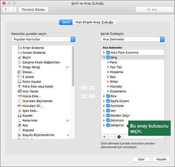The width and height of the screenshot is (175, 167).
Task: Toggle the Gözden Geçir checkbox
Action: click(x=108, y=115)
